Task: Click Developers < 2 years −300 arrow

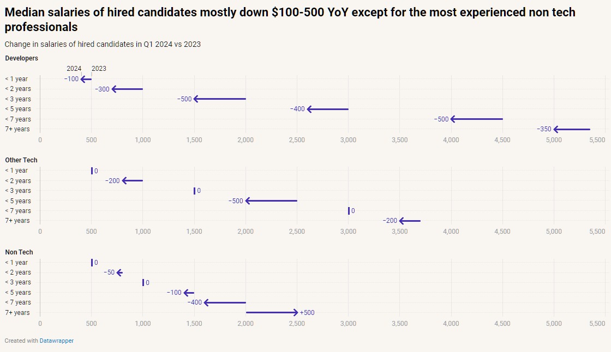Action: 127,89
